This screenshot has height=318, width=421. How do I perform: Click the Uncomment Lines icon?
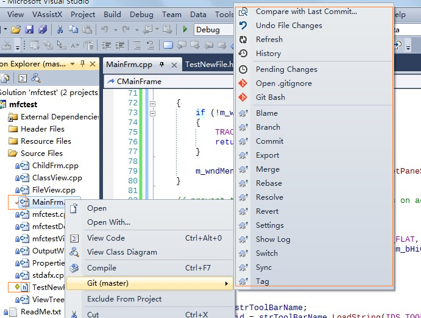(150, 45)
